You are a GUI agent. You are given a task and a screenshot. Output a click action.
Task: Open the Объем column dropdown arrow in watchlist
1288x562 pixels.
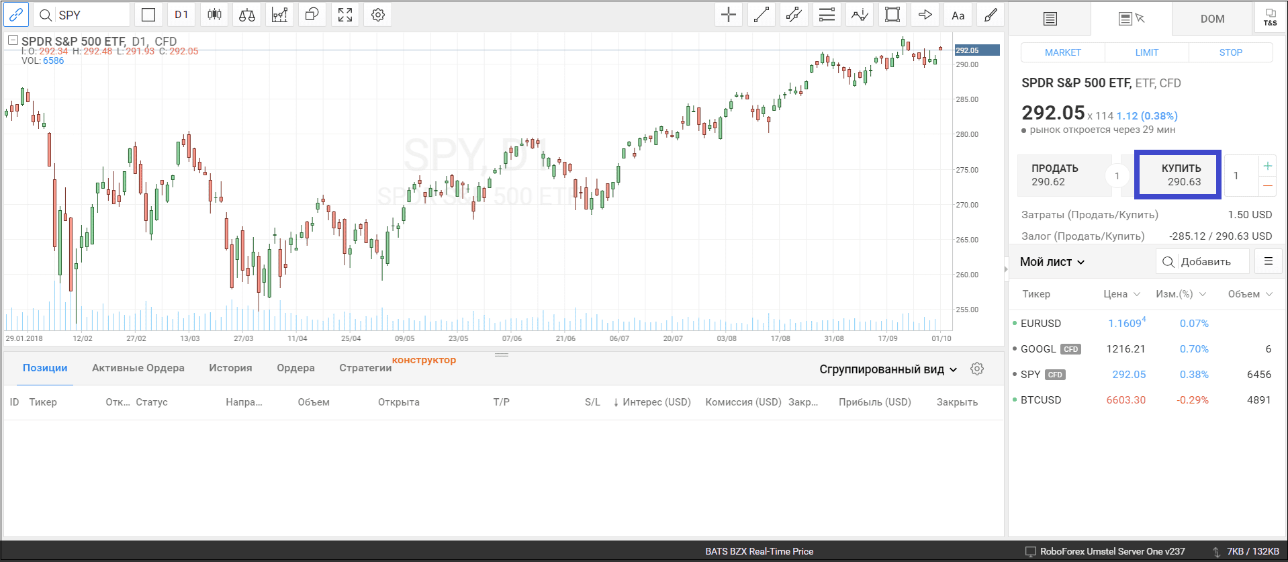pyautogui.click(x=1269, y=294)
